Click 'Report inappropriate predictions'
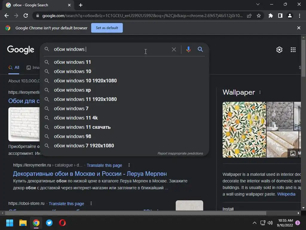The width and height of the screenshot is (306, 230). [180, 153]
